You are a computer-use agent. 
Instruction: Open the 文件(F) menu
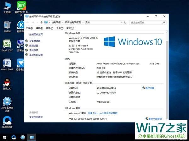tap(29, 28)
